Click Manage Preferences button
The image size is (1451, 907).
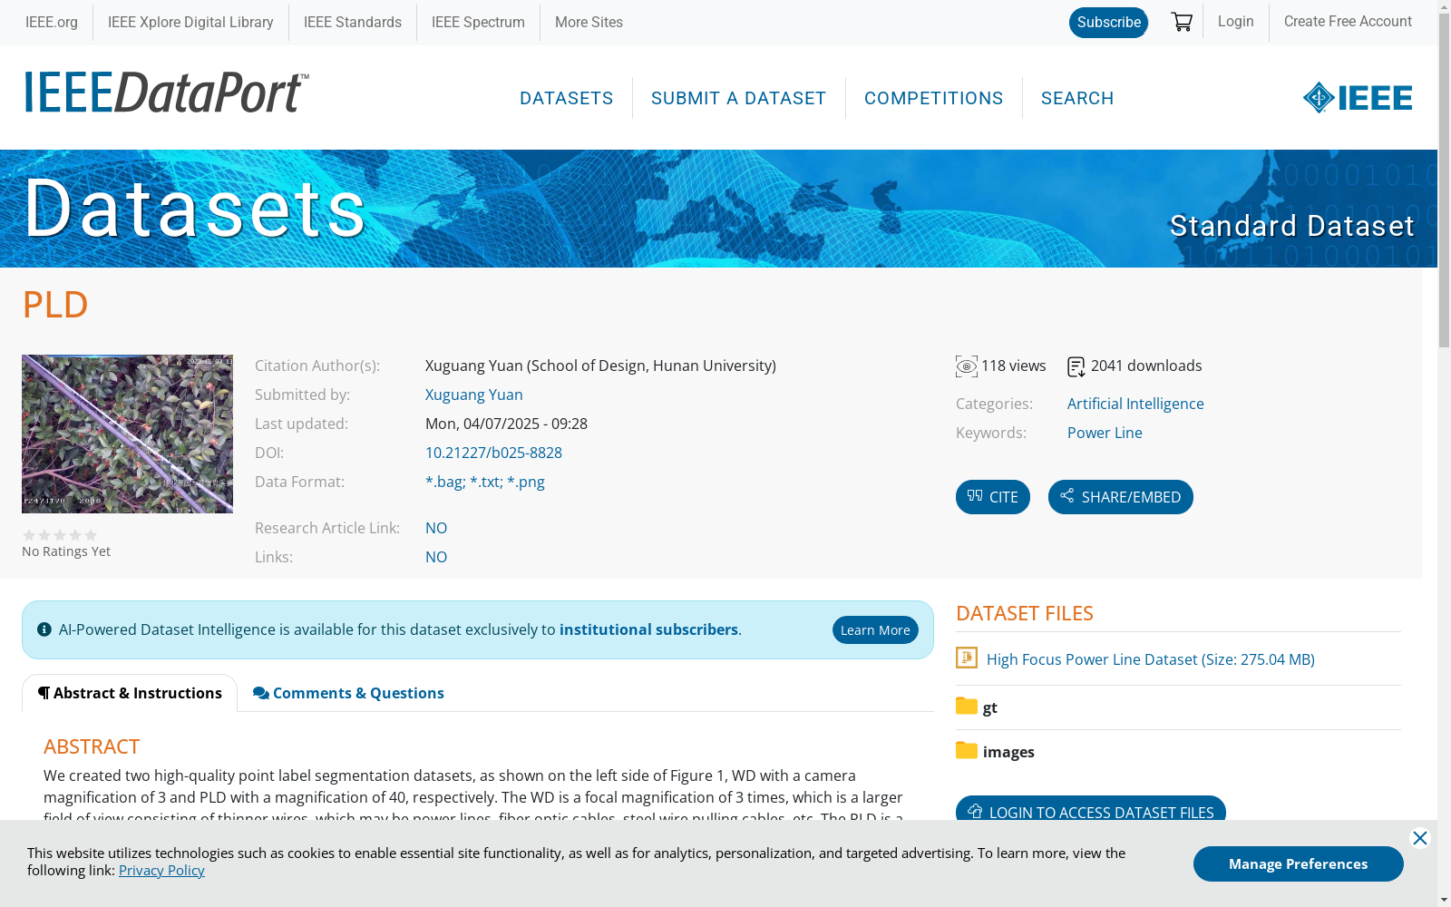1299,863
